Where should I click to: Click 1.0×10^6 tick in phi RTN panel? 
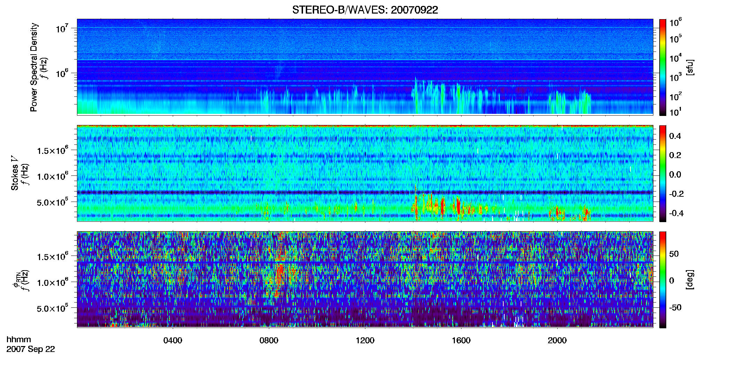(x=52, y=282)
